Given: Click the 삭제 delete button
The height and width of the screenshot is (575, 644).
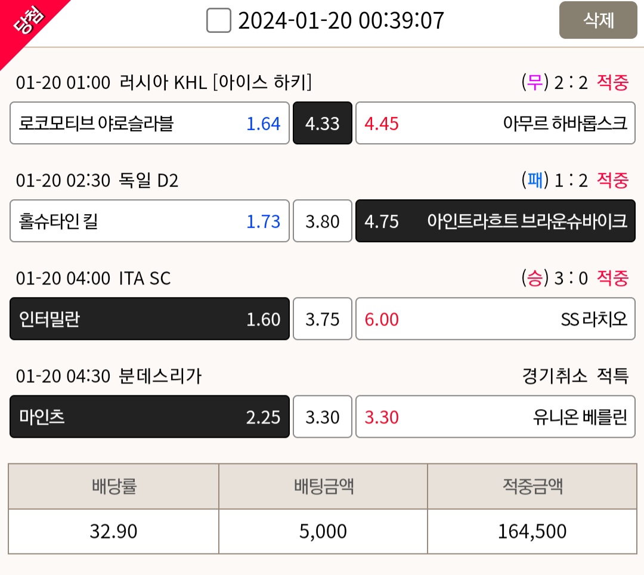Looking at the screenshot, I should click(598, 20).
